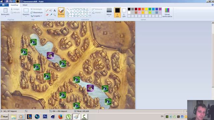Switch to the Kezdőlap tab

click(14, 5)
